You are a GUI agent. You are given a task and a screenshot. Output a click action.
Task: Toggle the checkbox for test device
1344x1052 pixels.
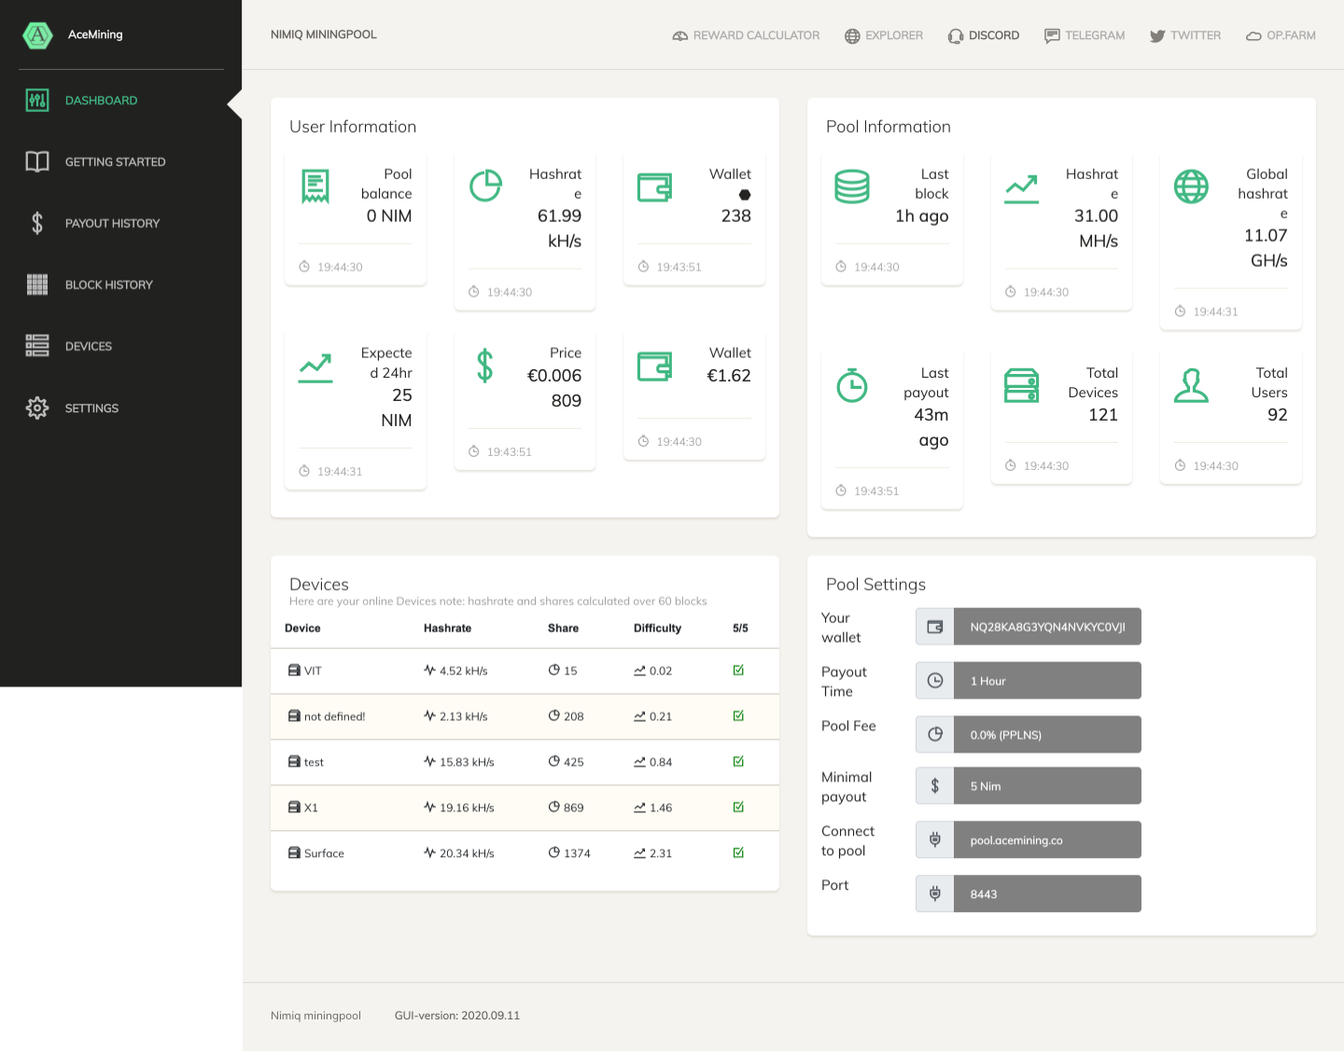(738, 762)
